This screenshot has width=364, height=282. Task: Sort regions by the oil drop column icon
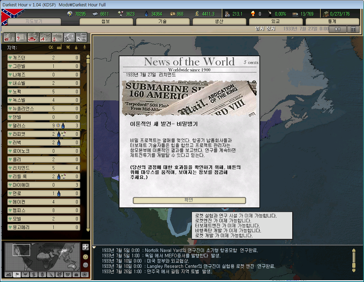[x=76, y=47]
